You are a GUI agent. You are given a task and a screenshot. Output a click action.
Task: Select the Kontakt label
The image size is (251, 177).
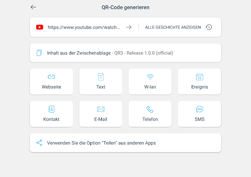pyautogui.click(x=51, y=119)
